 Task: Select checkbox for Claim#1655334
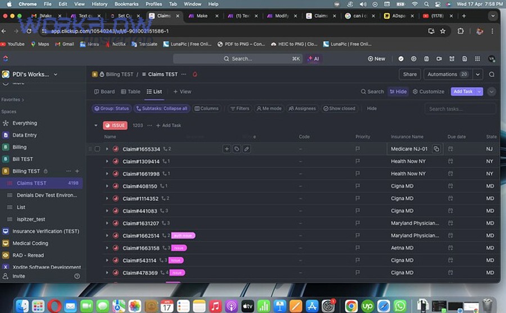(x=97, y=149)
